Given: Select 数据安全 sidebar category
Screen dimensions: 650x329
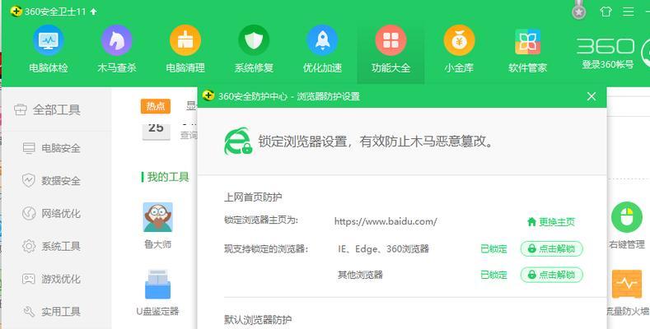Looking at the screenshot, I should coord(51,181).
